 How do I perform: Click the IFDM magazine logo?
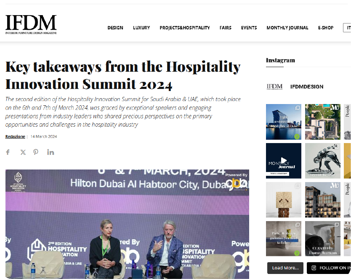pyautogui.click(x=31, y=24)
